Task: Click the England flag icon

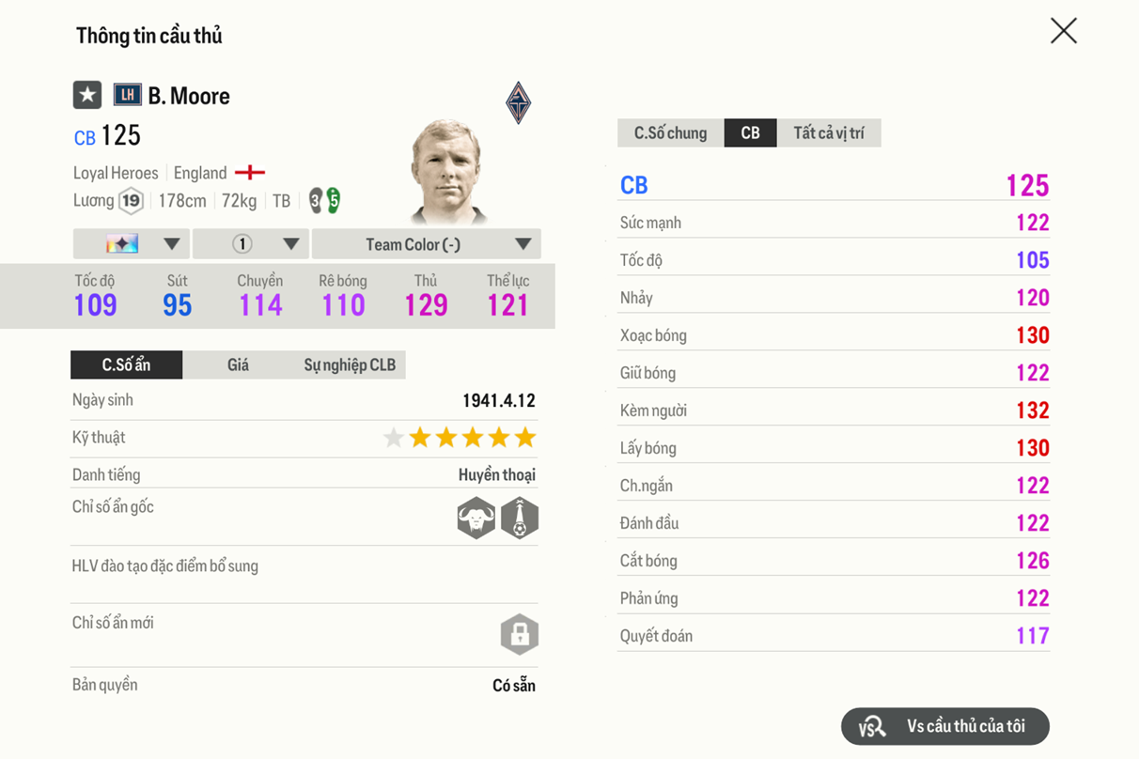Action: [x=250, y=173]
